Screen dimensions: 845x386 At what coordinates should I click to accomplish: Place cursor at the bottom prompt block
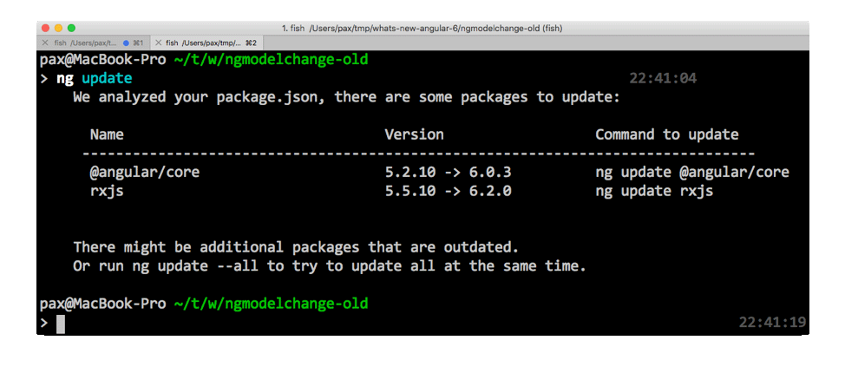click(61, 324)
